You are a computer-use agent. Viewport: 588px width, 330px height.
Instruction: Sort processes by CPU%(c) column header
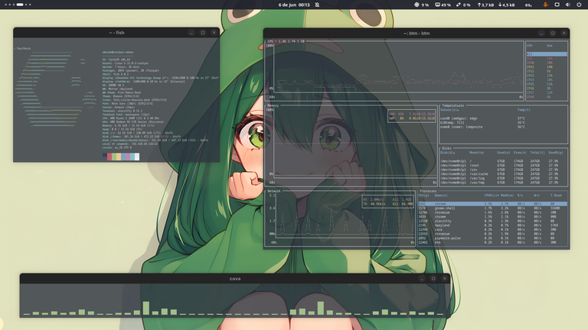492,196
